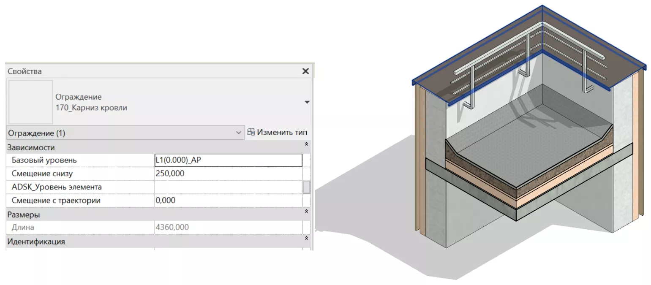Click the small button right of ADSK_Уровень элемента
Image resolution: width=651 pixels, height=285 pixels.
click(307, 187)
